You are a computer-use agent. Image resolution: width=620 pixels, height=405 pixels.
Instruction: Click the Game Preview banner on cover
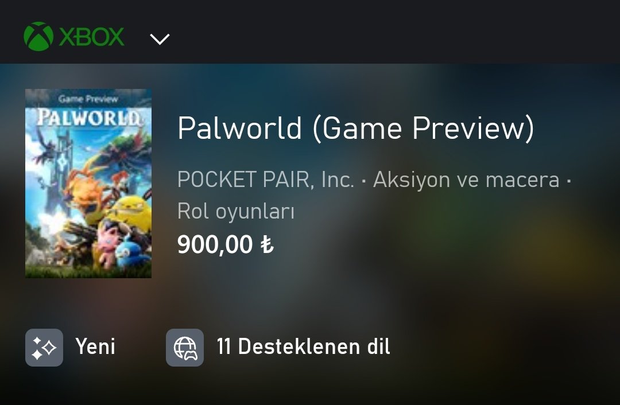click(x=88, y=99)
